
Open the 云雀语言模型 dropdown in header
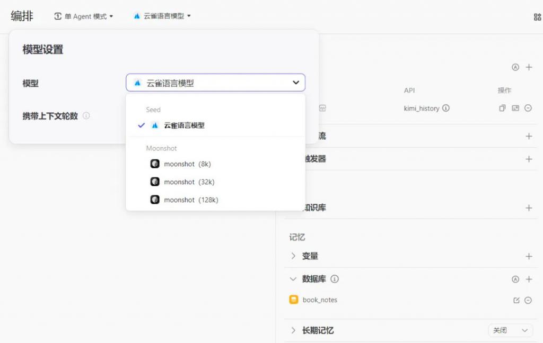click(x=162, y=16)
